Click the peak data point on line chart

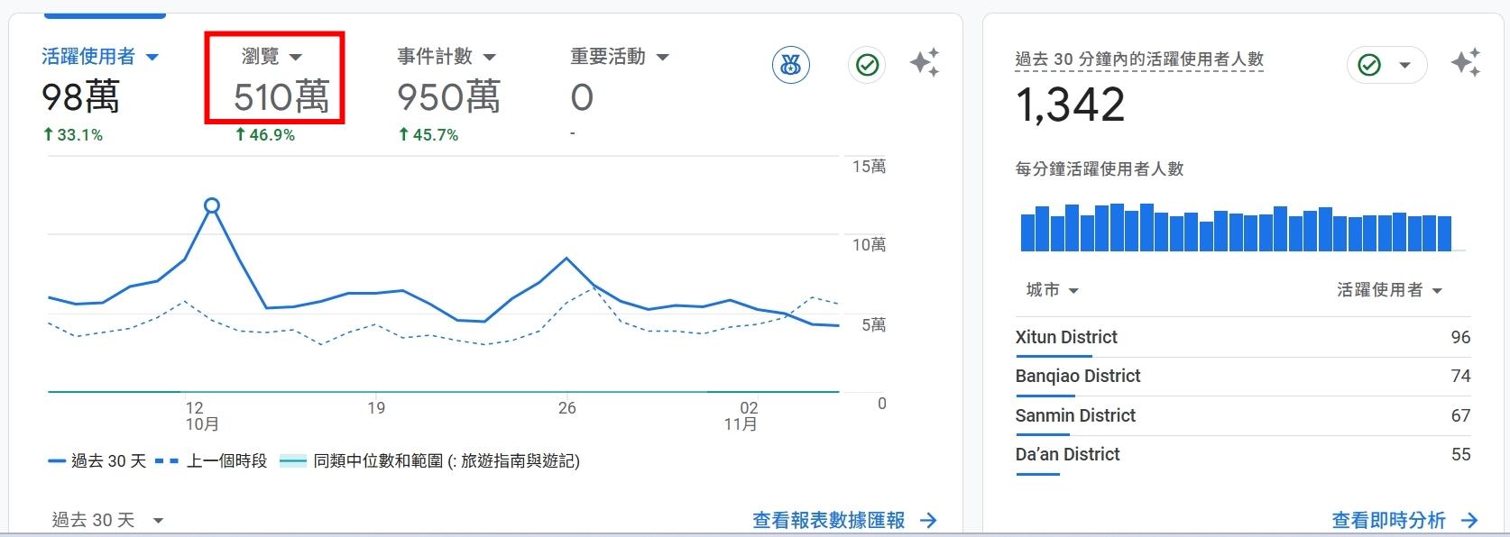click(x=212, y=205)
